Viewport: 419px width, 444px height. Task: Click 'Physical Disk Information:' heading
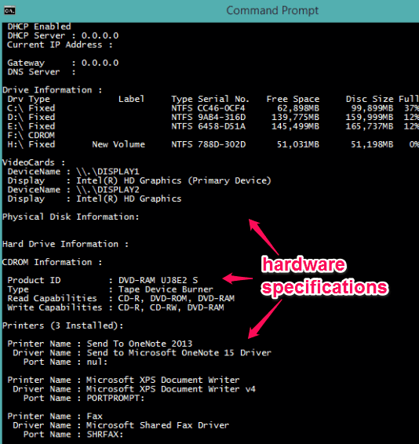[71, 217]
